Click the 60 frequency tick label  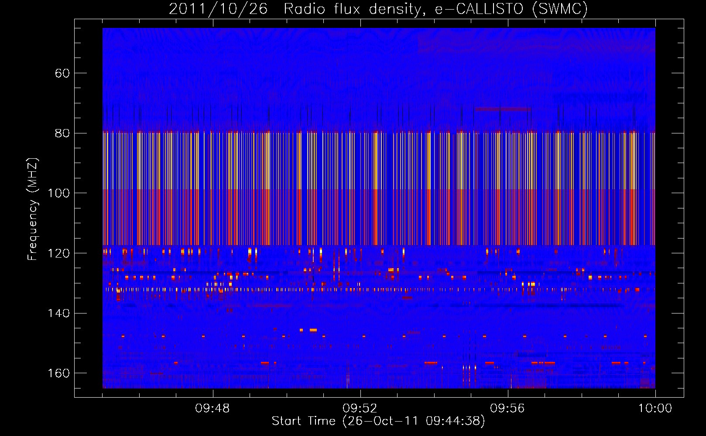pos(62,73)
